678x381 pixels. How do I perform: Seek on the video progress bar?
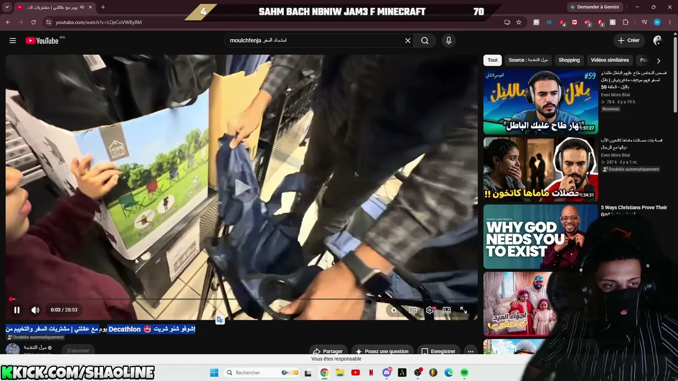coord(242,299)
